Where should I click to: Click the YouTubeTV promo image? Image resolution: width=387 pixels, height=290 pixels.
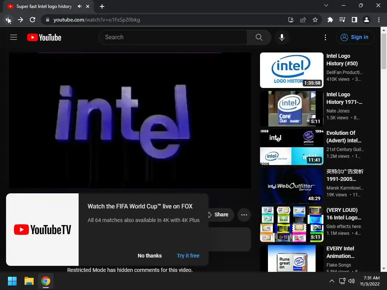click(x=42, y=230)
